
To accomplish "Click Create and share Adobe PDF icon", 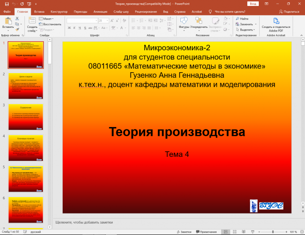I will [x=276, y=21].
